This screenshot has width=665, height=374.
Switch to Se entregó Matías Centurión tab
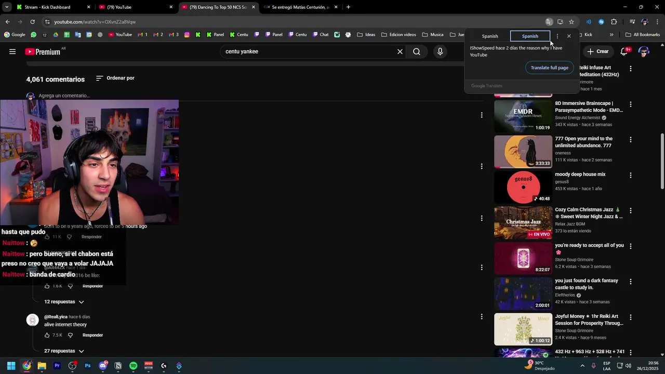tap(300, 7)
